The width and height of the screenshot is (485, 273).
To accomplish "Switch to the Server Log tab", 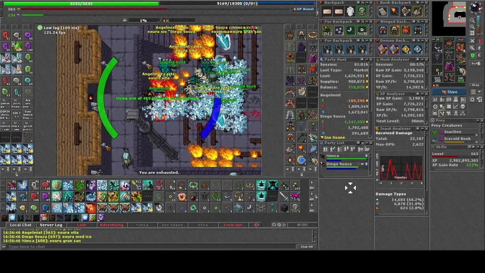I will [51, 225].
